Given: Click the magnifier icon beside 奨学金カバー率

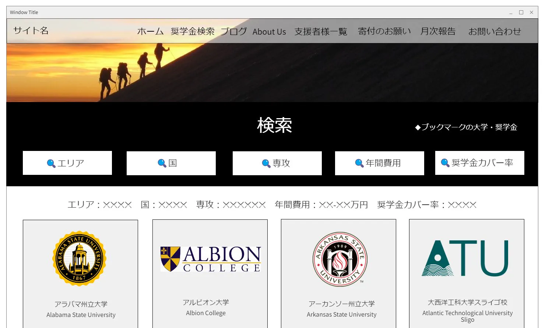Looking at the screenshot, I should [445, 163].
